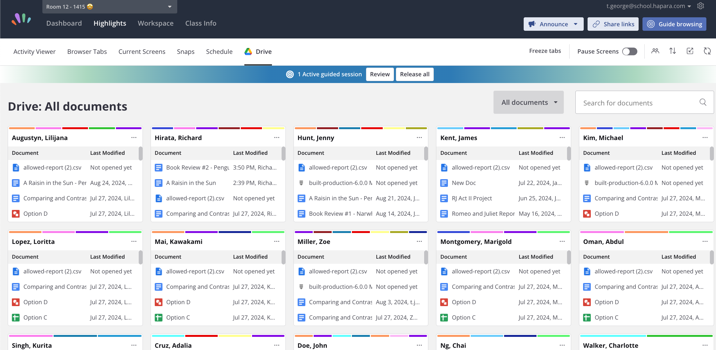Viewport: 716px width, 350px height.
Task: Click the Hapara logo icon
Action: [21, 19]
